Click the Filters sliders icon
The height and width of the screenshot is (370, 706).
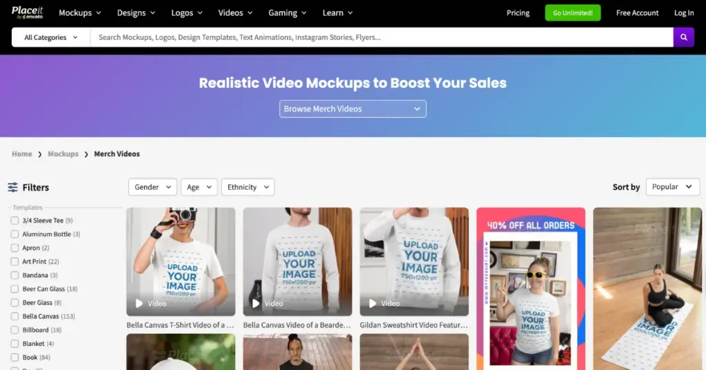(x=12, y=187)
